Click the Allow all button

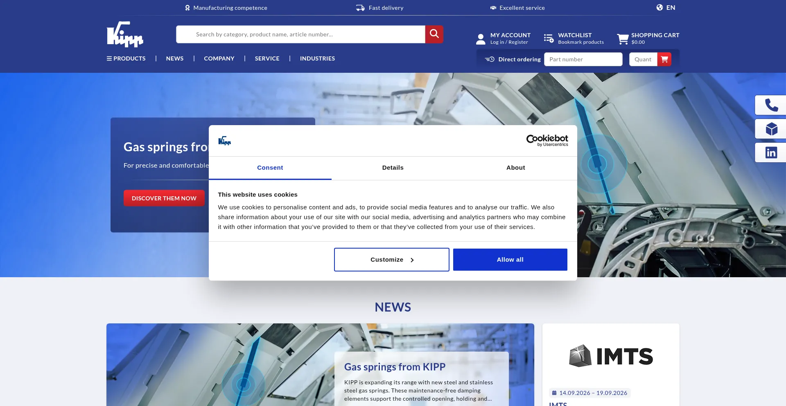coord(510,260)
